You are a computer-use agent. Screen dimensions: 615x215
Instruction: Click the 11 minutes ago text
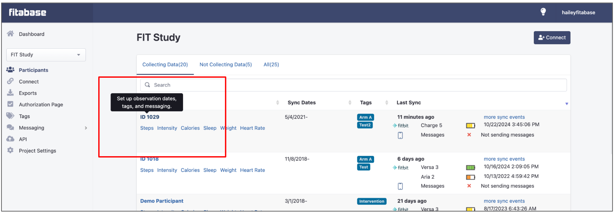[416, 117]
